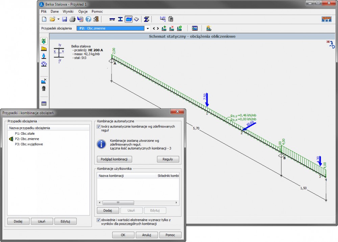The image size is (338, 242).
Task: Open the Wyniki menu
Action: tap(68, 11)
